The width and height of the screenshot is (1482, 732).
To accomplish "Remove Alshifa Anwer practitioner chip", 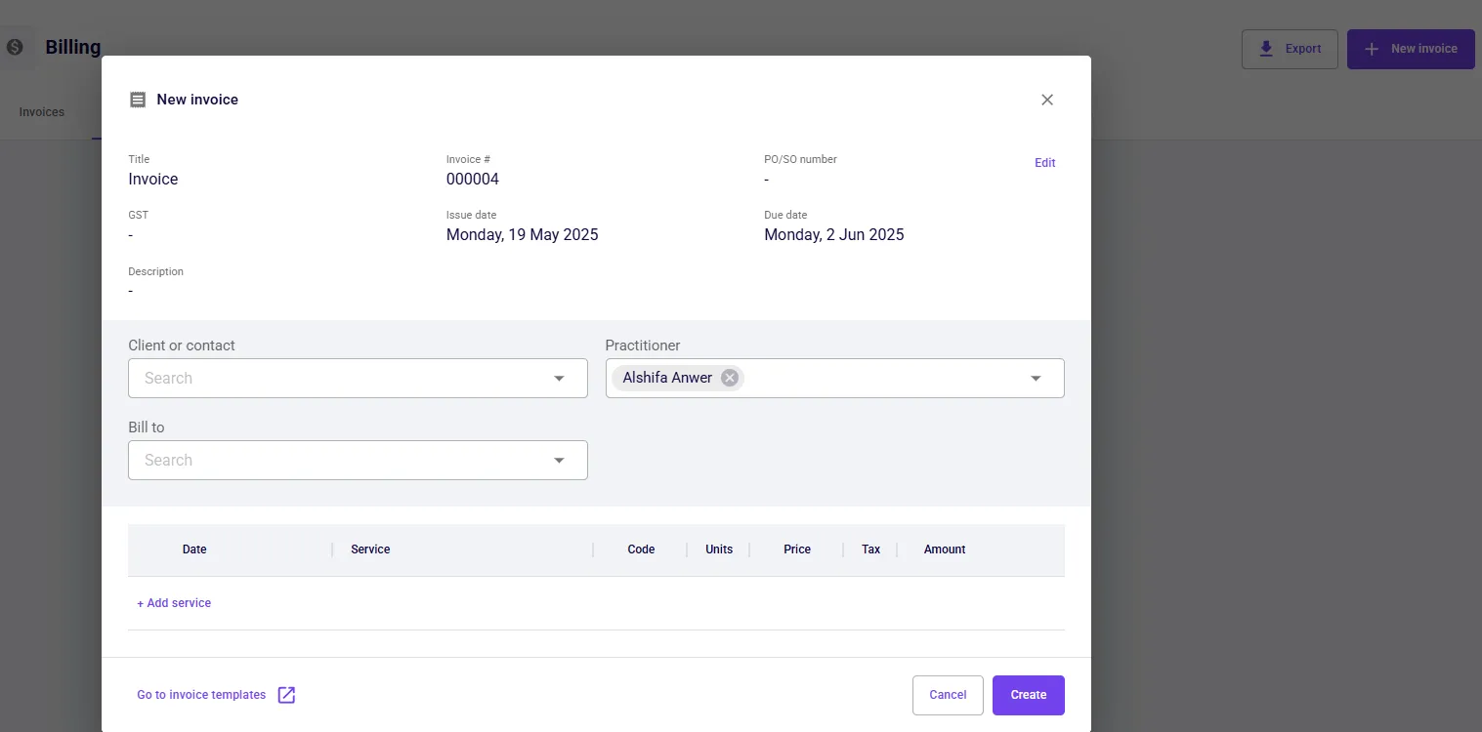I will pos(730,378).
